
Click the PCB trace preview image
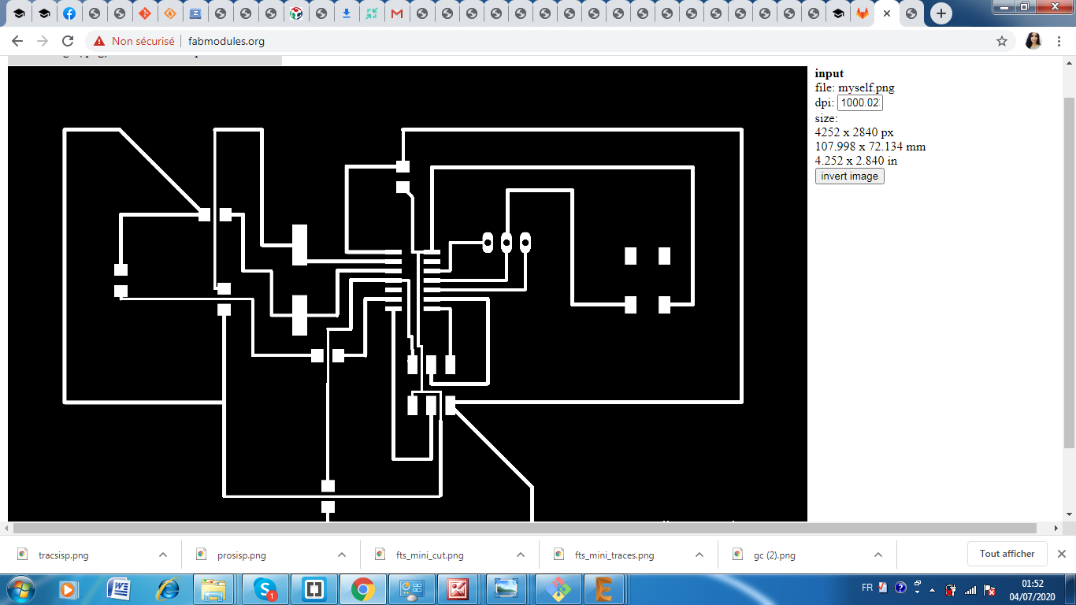407,293
